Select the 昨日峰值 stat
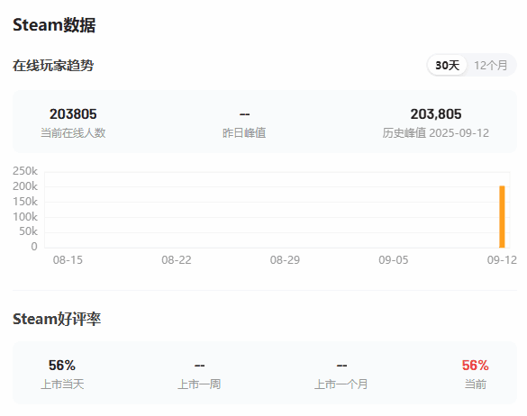This screenshot has height=416, width=527. coord(244,122)
